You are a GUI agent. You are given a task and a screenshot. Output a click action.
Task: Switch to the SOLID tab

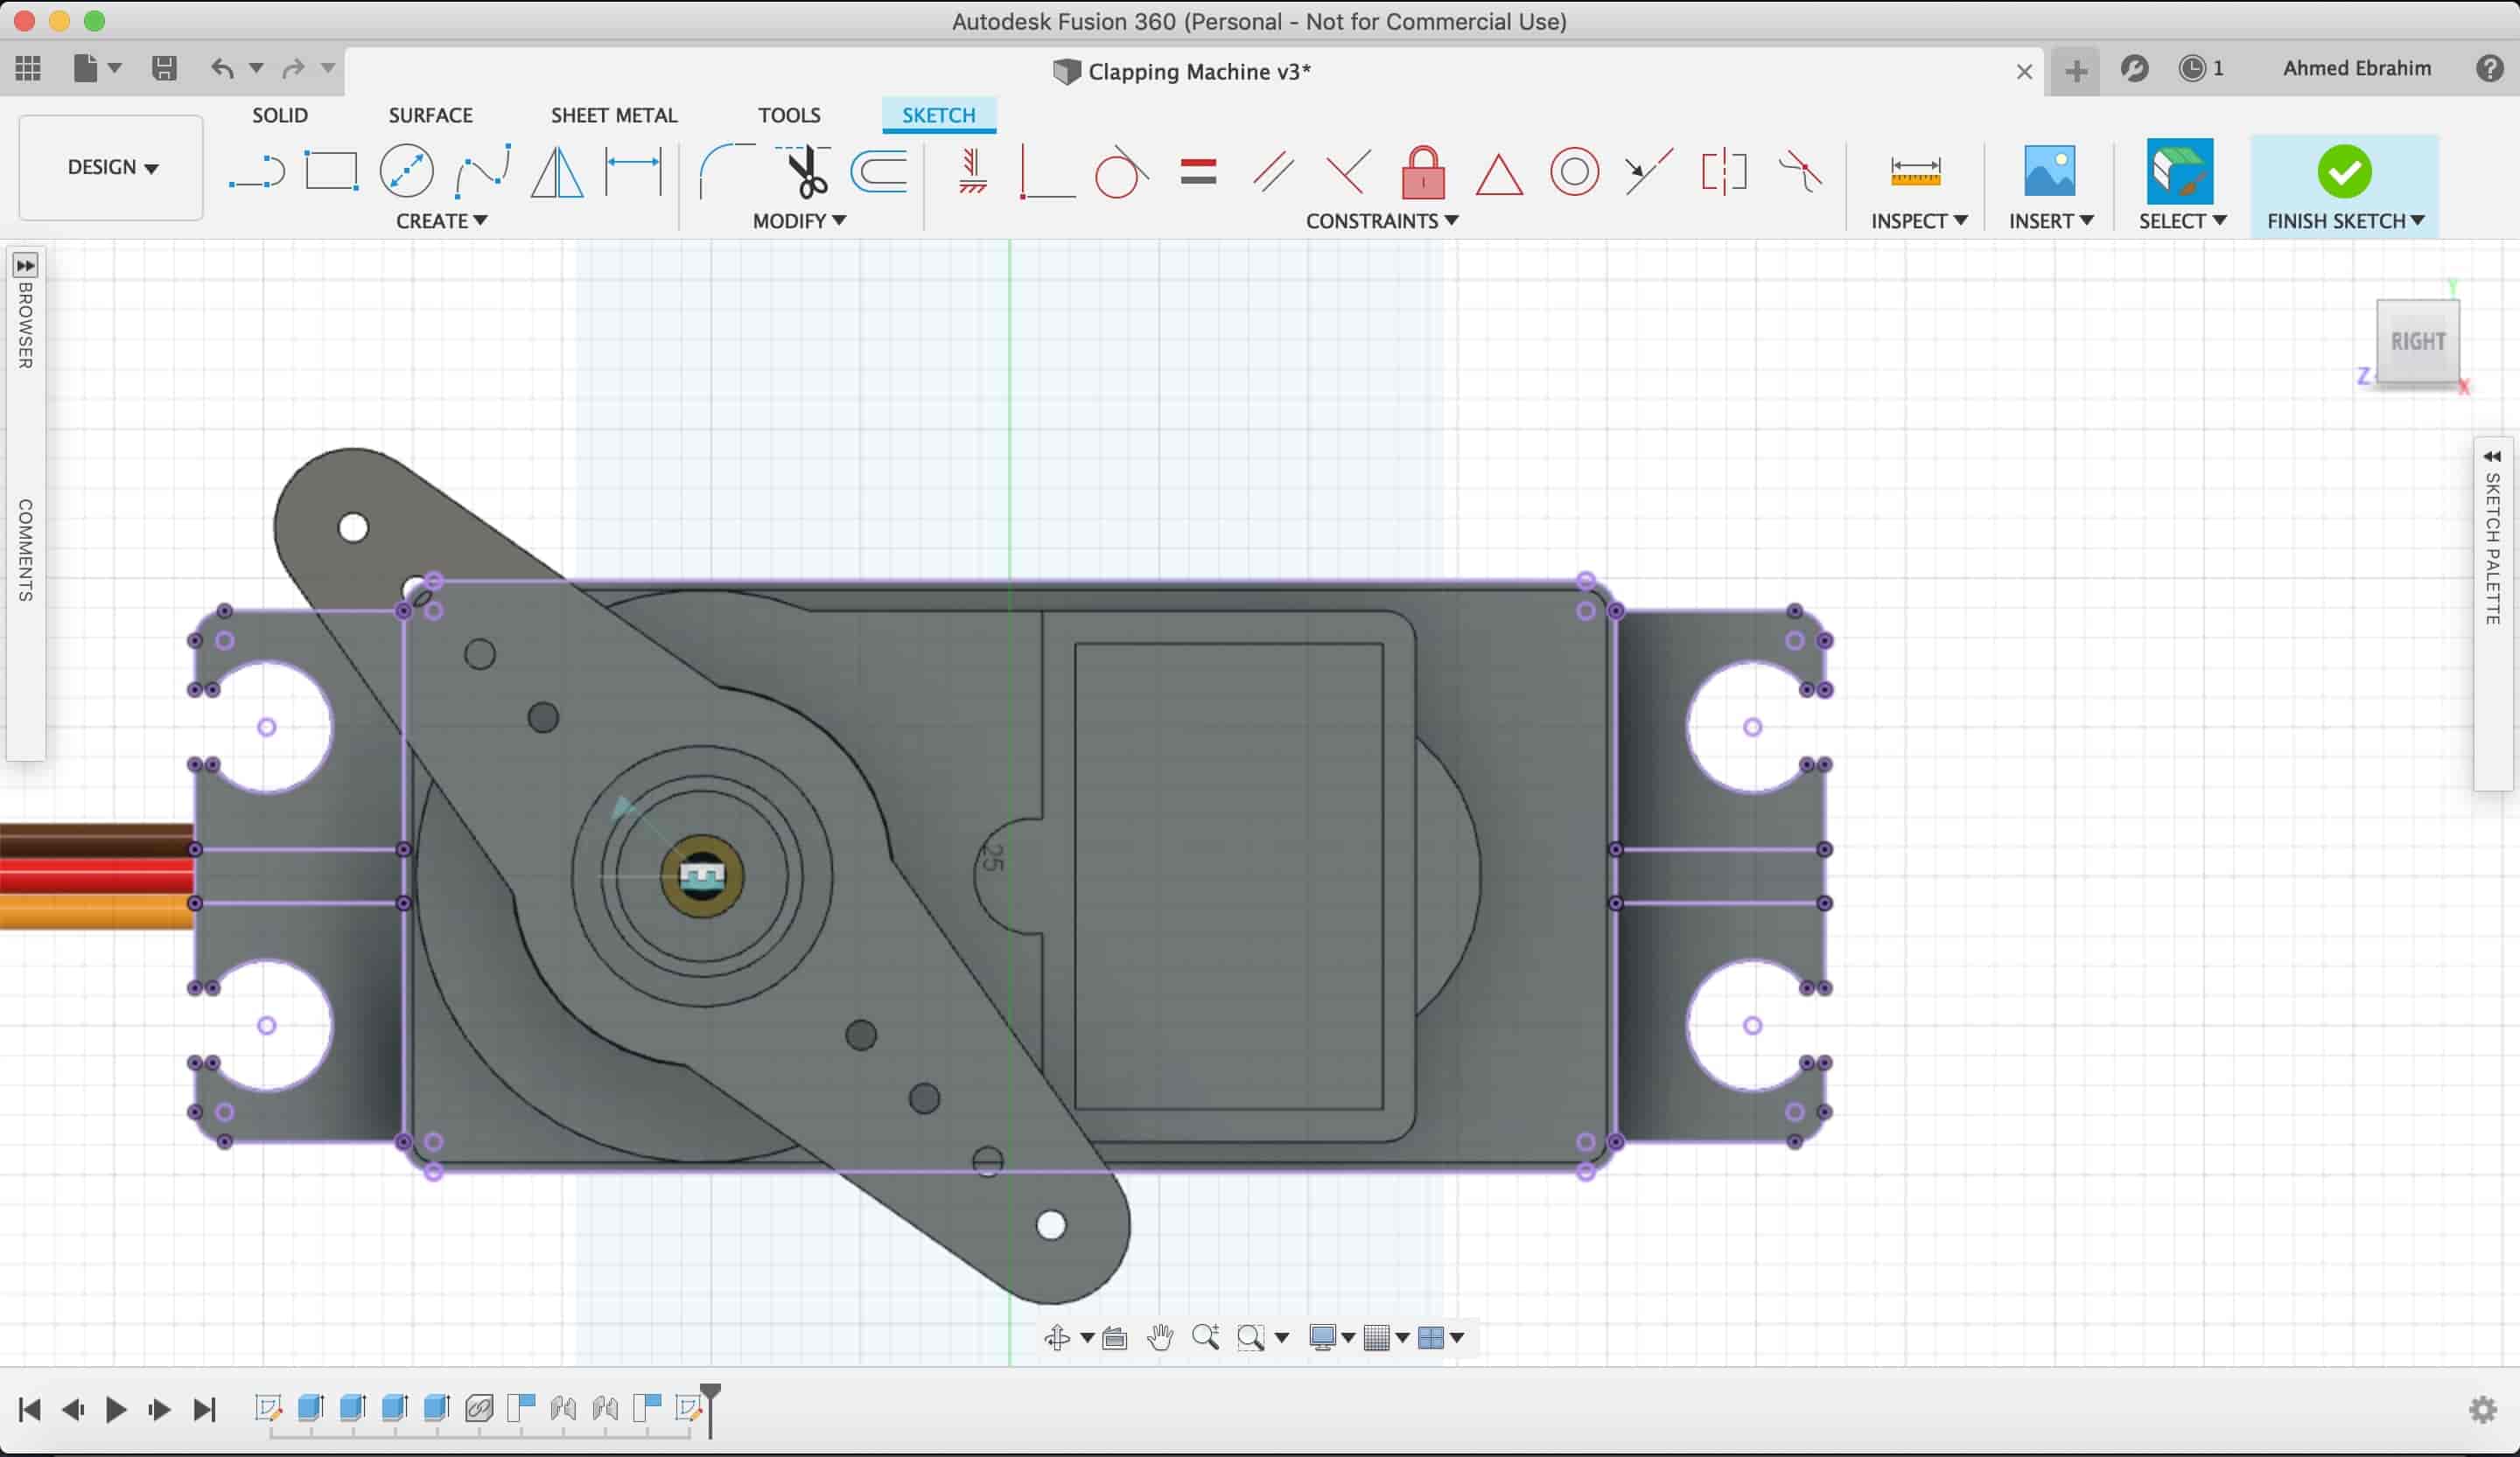click(279, 115)
